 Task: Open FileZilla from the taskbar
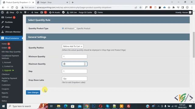(129, 106)
